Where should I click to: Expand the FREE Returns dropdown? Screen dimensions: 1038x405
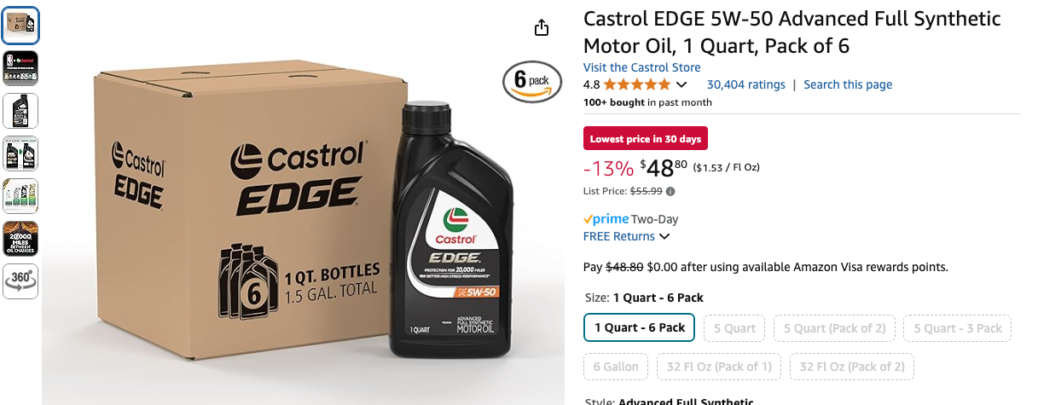(x=626, y=236)
